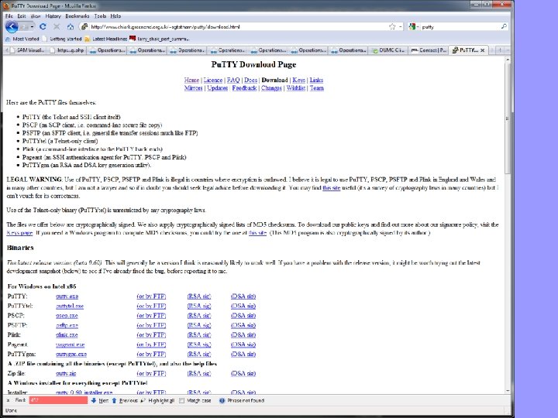Follow the Home link on the page
This screenshot has width=558, height=418.
(191, 80)
